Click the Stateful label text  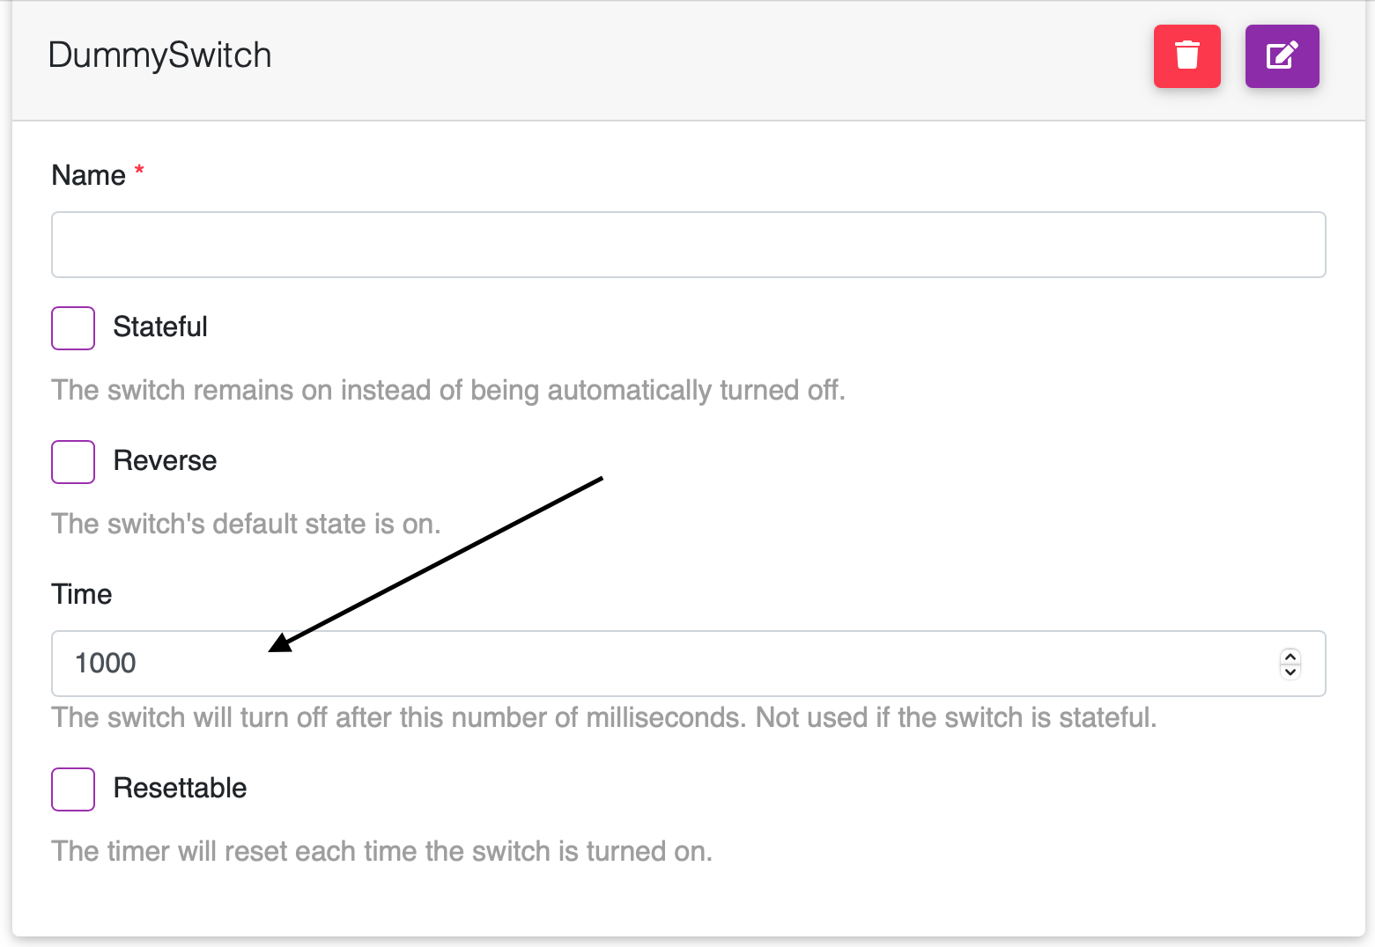pyautogui.click(x=160, y=327)
